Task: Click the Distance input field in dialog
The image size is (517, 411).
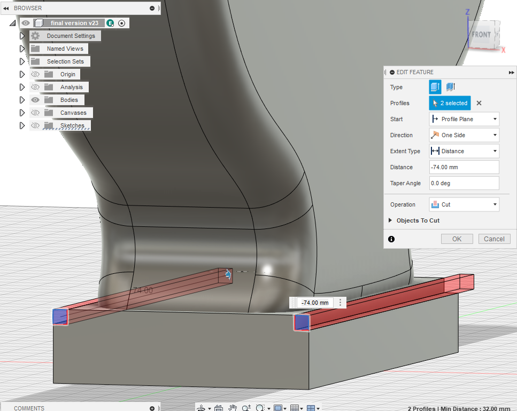Action: point(464,167)
